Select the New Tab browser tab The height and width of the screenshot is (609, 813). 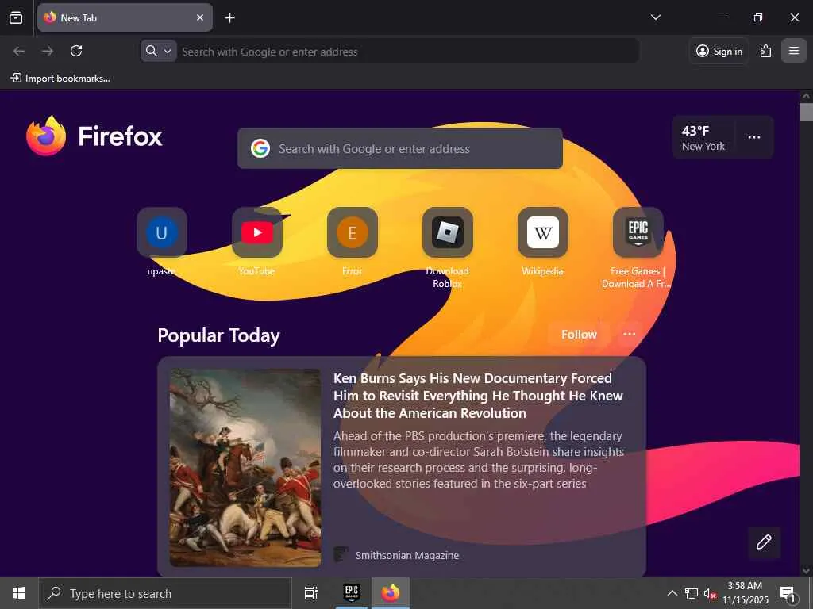[125, 17]
